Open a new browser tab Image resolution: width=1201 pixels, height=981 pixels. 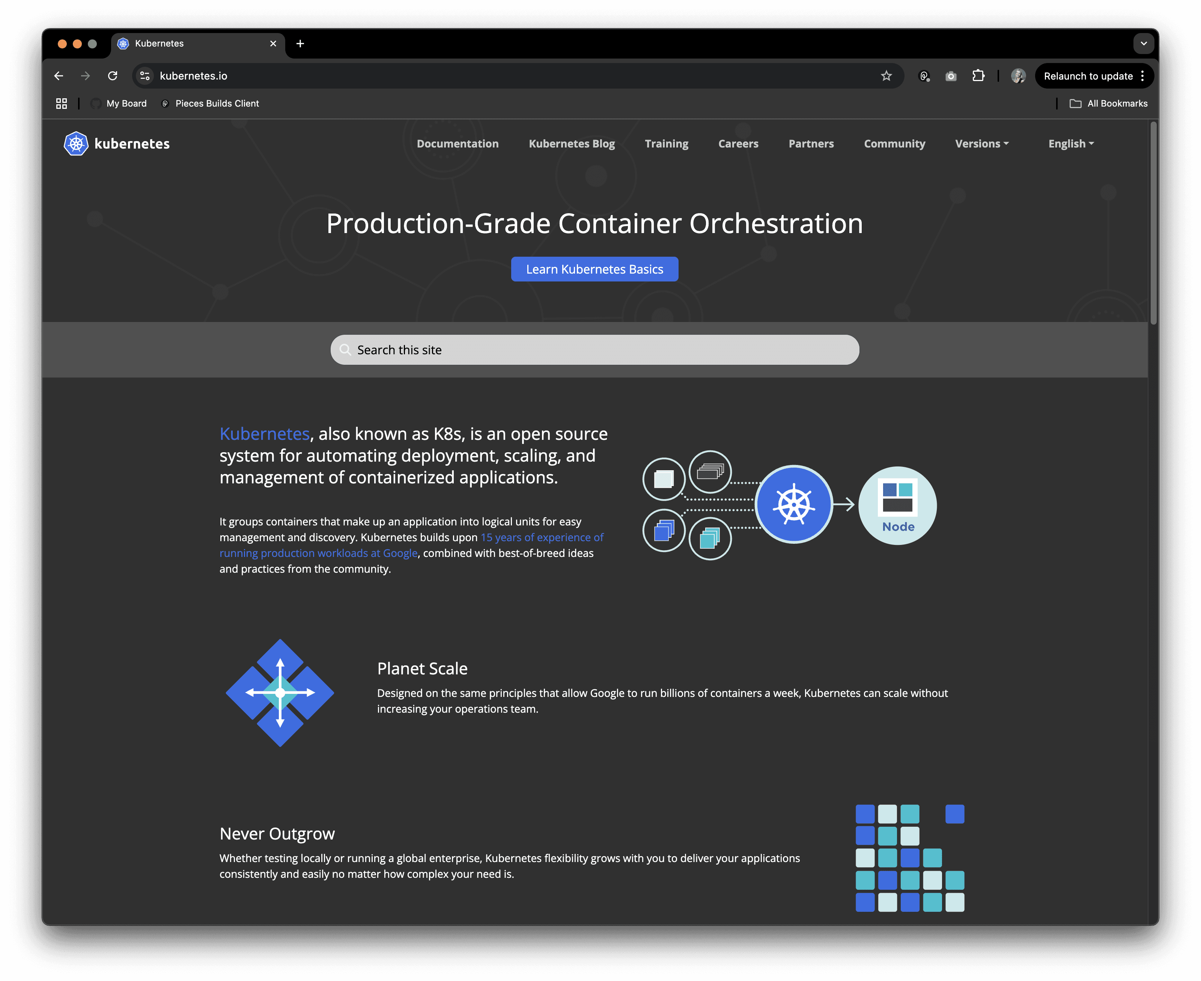point(300,44)
